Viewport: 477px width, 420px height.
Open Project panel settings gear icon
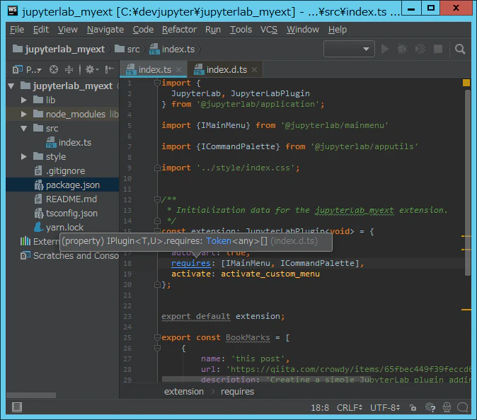click(91, 69)
